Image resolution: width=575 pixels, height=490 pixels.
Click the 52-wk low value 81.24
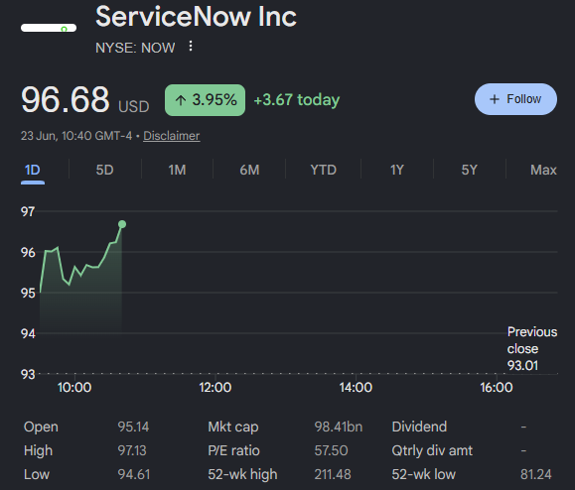coord(535,474)
